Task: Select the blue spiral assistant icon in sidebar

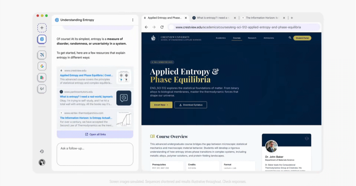Action: 42,39
